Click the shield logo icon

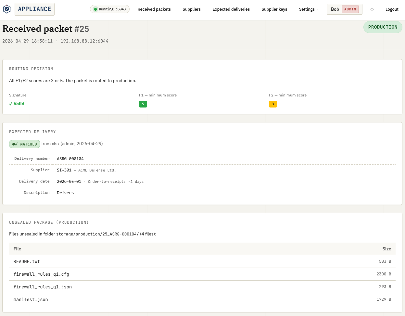7,9
